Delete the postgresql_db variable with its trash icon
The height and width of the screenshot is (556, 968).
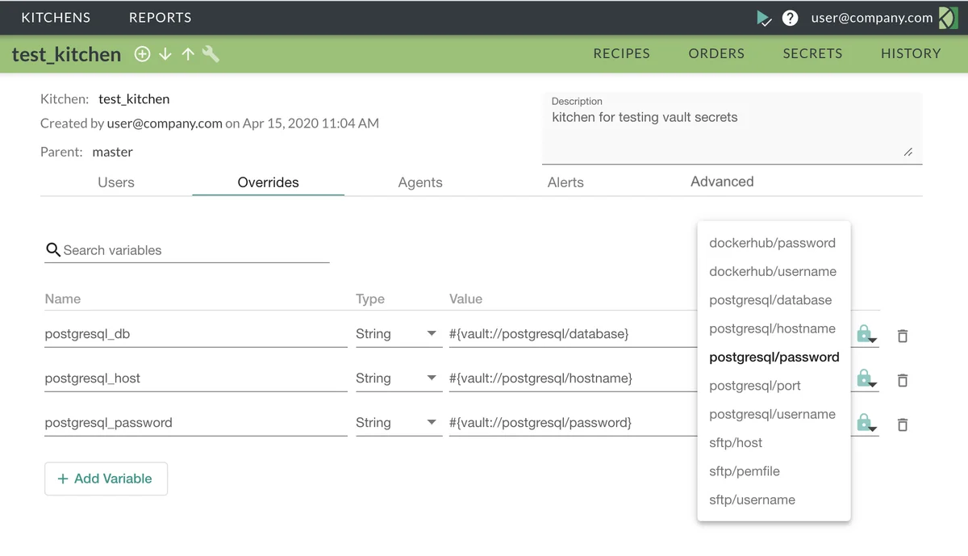[903, 336]
